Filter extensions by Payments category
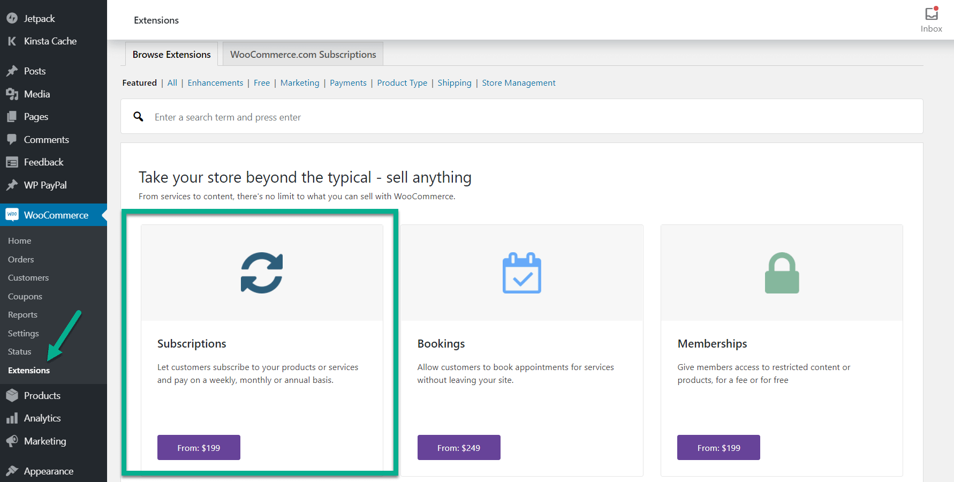Image resolution: width=954 pixels, height=482 pixels. [348, 83]
